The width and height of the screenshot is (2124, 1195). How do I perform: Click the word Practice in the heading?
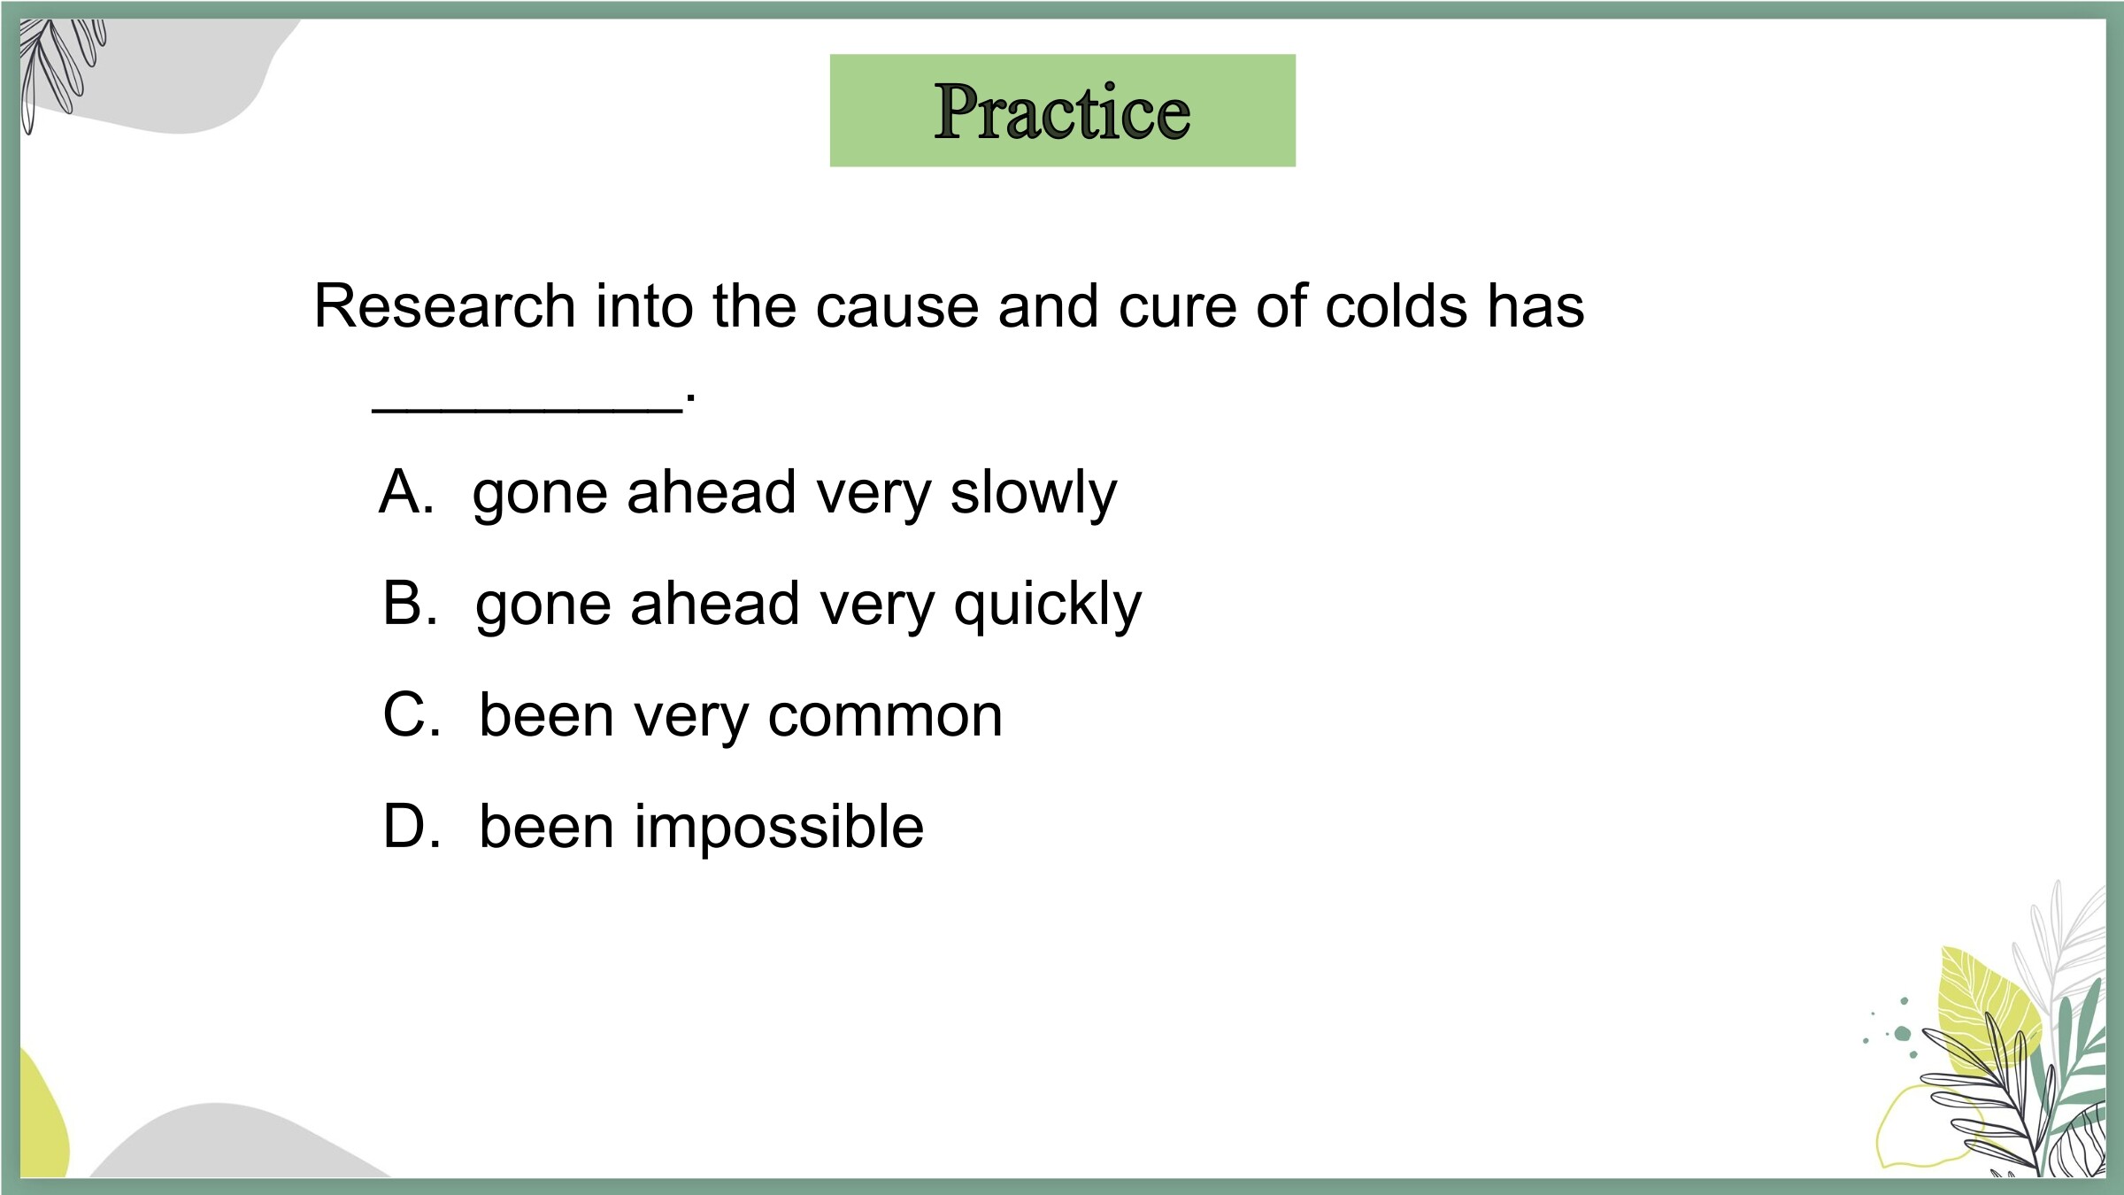point(1062,112)
